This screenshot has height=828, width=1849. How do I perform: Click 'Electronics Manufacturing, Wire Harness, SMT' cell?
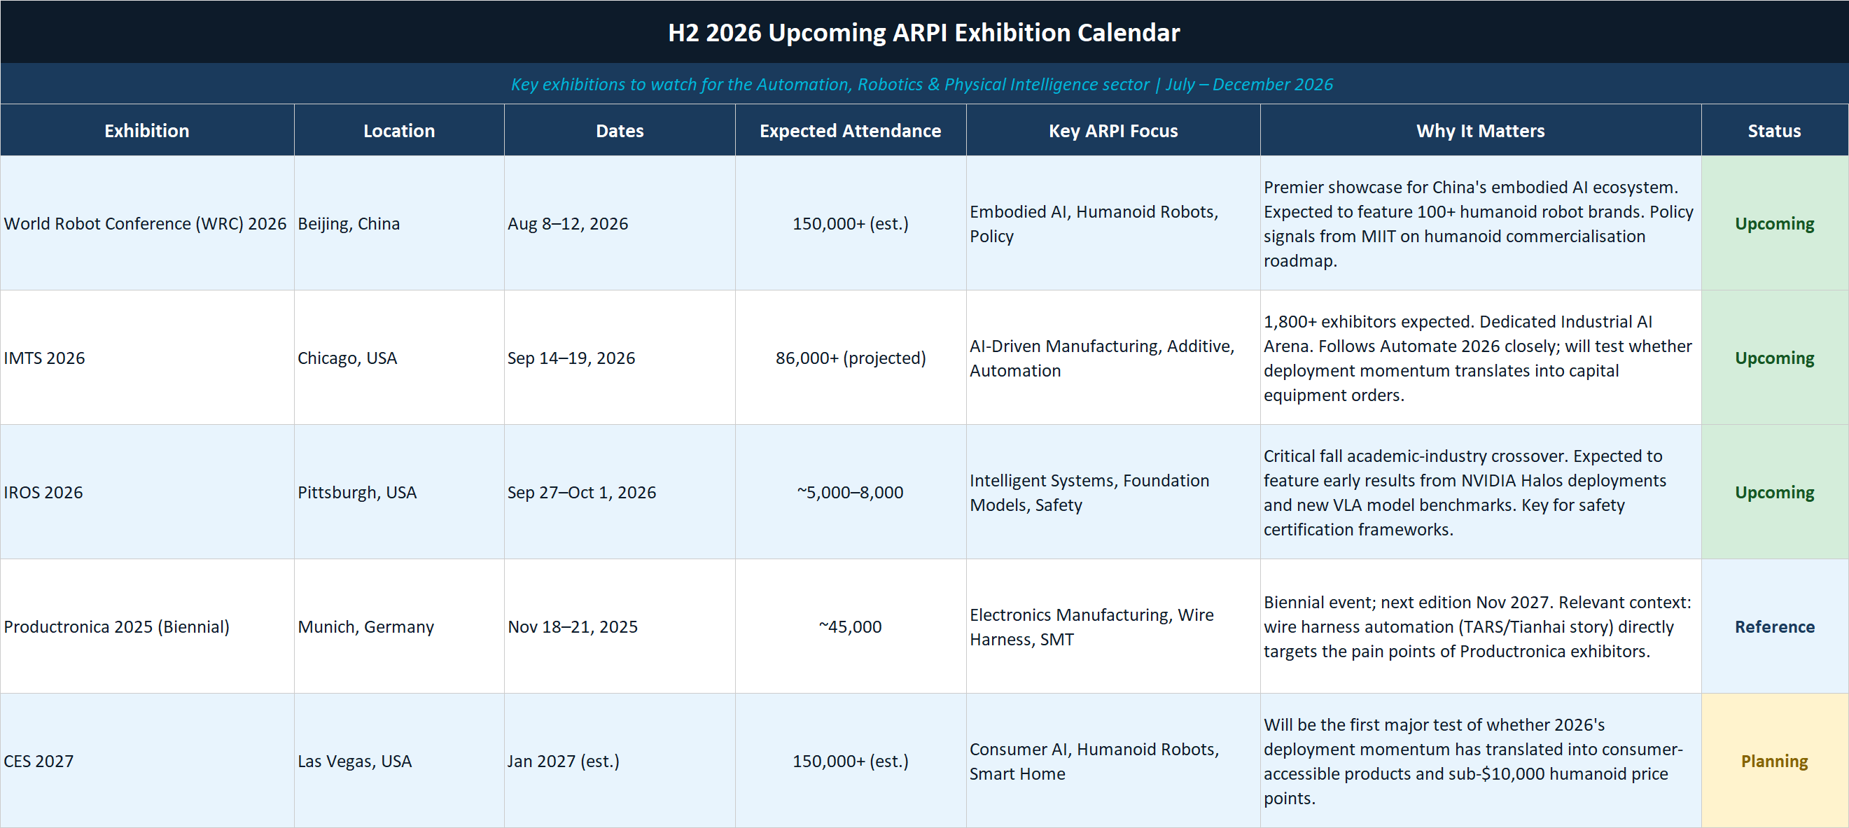click(x=1113, y=626)
